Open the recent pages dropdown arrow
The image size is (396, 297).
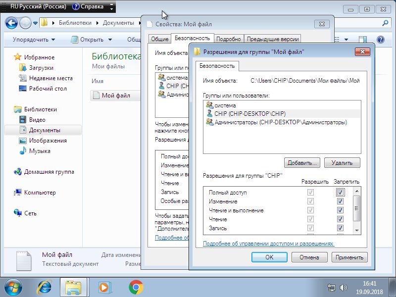click(35, 23)
